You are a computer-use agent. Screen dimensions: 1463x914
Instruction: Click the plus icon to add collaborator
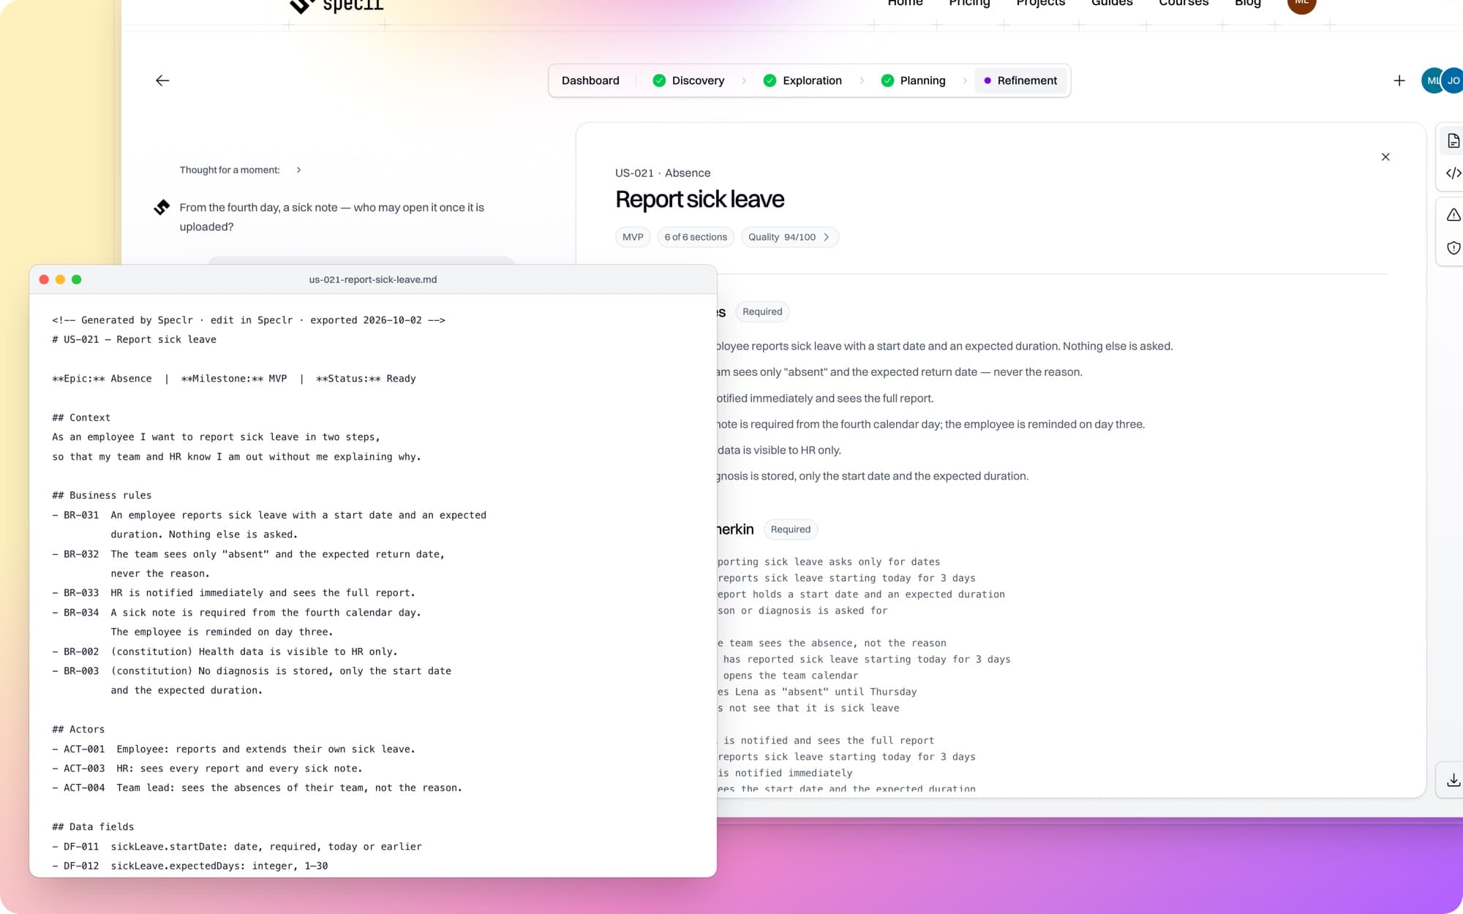pos(1399,80)
